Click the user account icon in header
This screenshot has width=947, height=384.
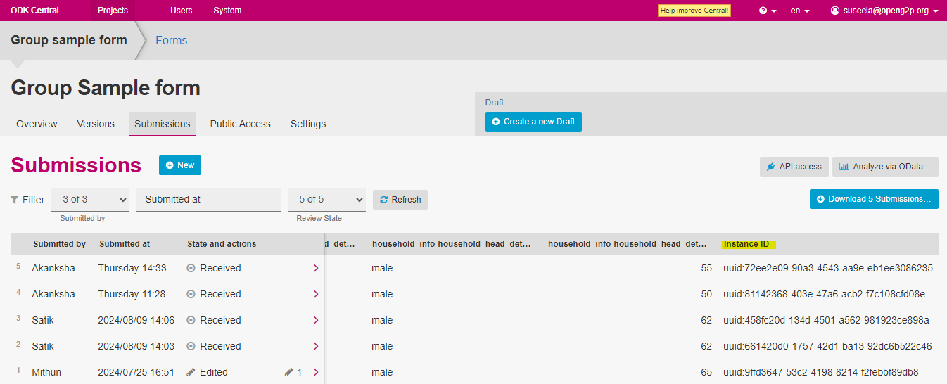(x=835, y=11)
